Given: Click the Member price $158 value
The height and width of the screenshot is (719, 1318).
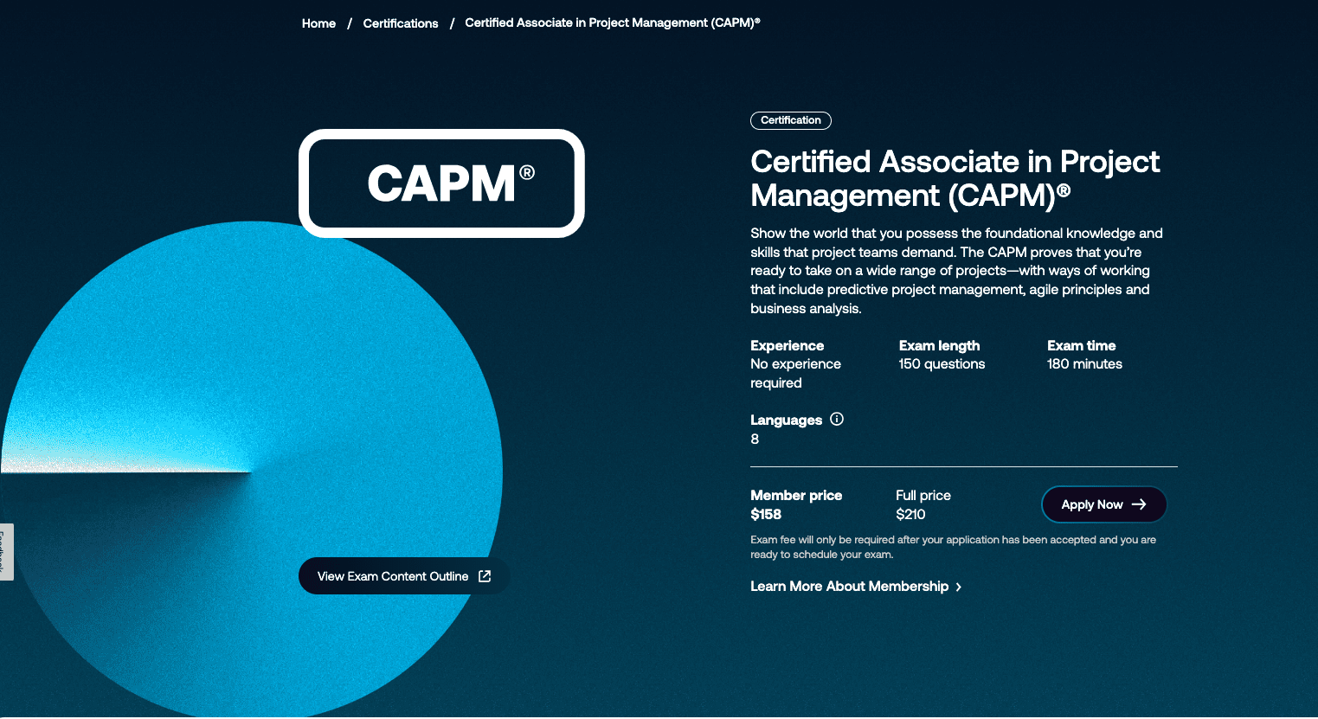Looking at the screenshot, I should [x=766, y=515].
